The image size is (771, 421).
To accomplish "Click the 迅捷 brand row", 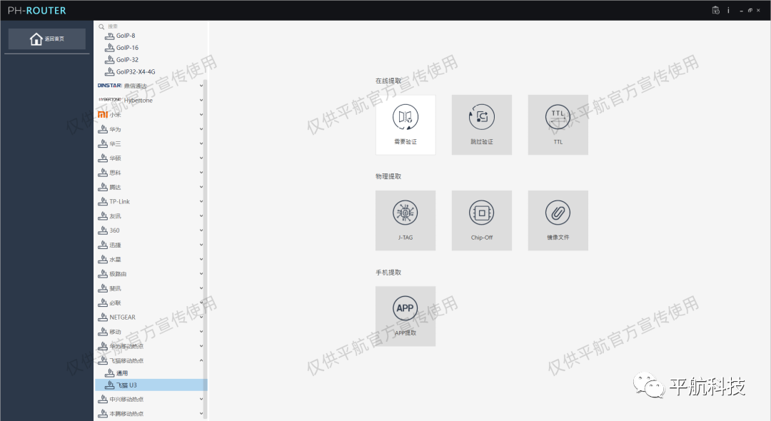I will coord(151,245).
